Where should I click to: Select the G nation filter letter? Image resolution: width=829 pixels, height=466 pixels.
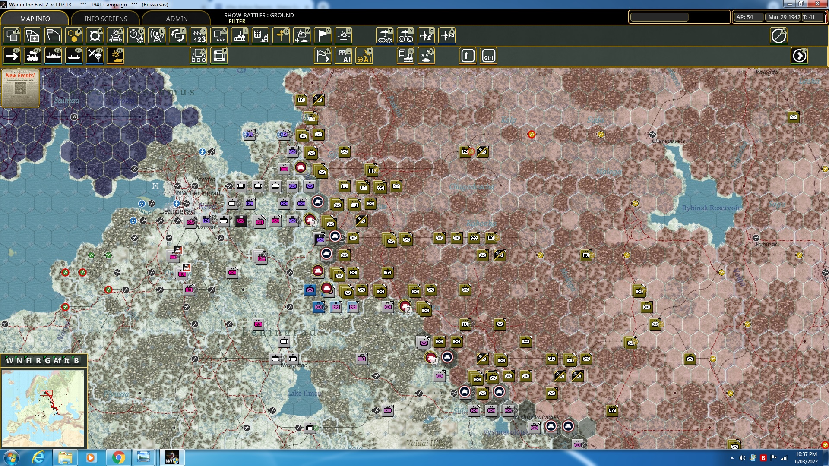[47, 361]
